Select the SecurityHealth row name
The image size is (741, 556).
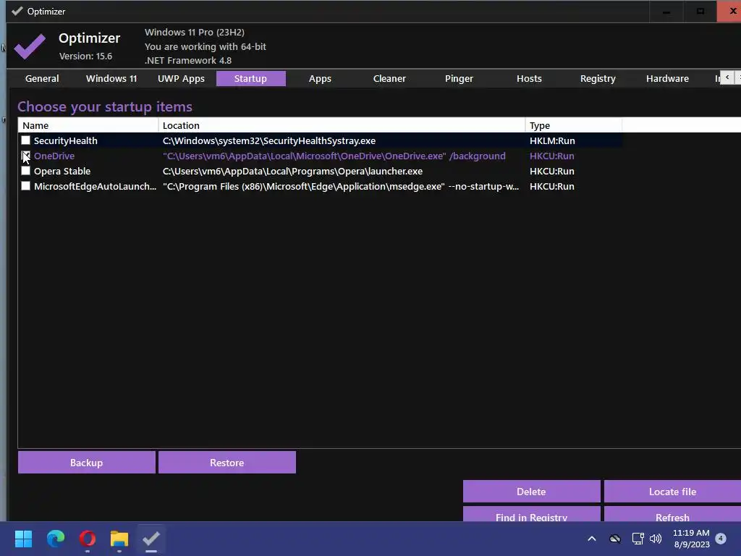[x=66, y=140]
